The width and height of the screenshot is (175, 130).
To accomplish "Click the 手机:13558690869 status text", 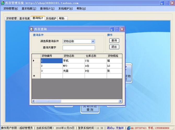I will point(159,128).
